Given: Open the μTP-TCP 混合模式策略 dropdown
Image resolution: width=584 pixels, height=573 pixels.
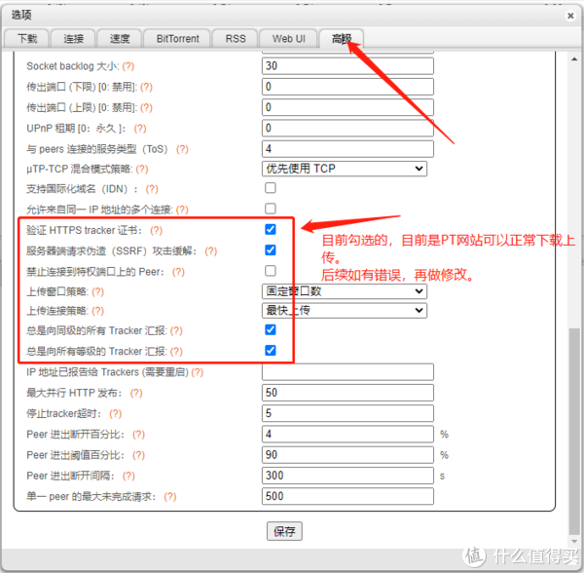Looking at the screenshot, I should point(345,169).
